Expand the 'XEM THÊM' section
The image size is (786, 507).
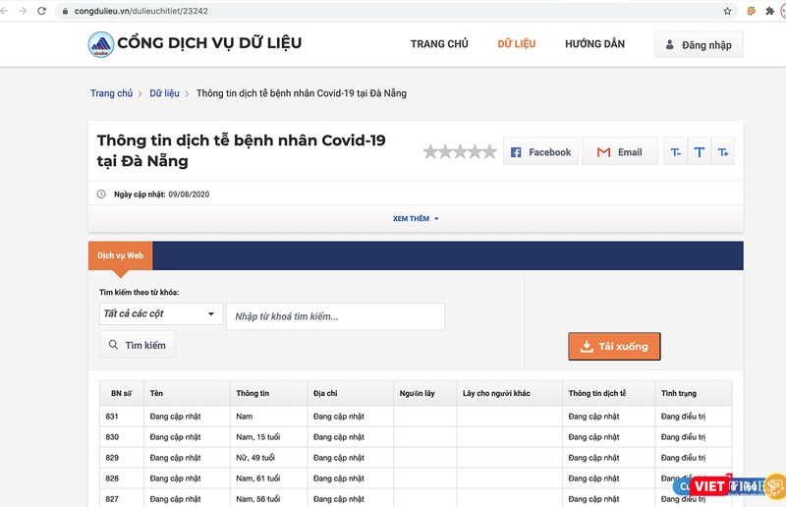pyautogui.click(x=416, y=219)
